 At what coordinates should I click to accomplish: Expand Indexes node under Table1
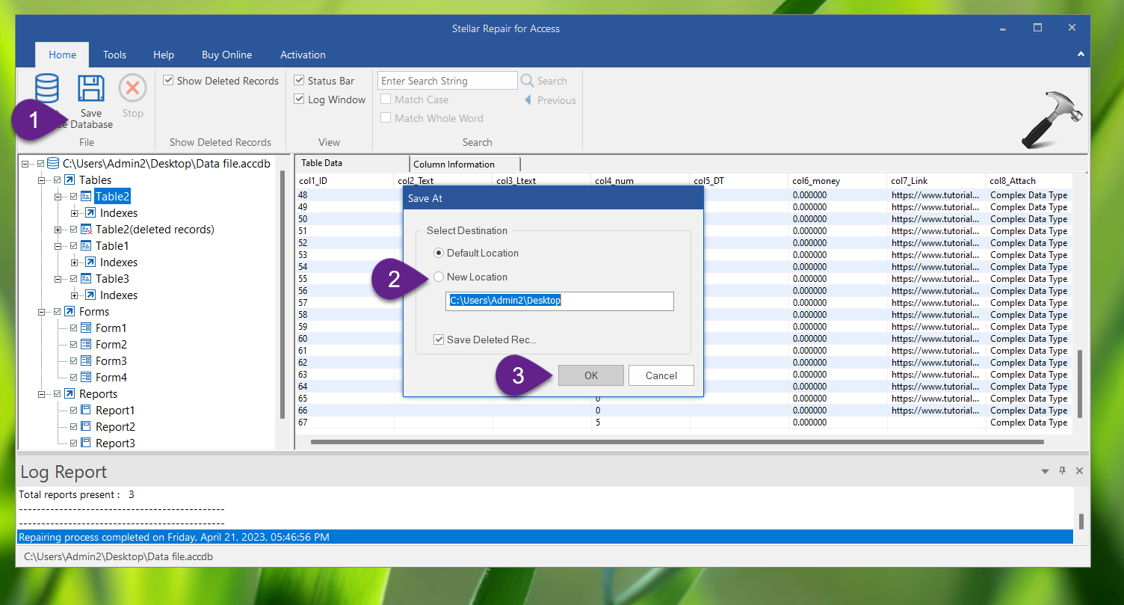pyautogui.click(x=74, y=262)
